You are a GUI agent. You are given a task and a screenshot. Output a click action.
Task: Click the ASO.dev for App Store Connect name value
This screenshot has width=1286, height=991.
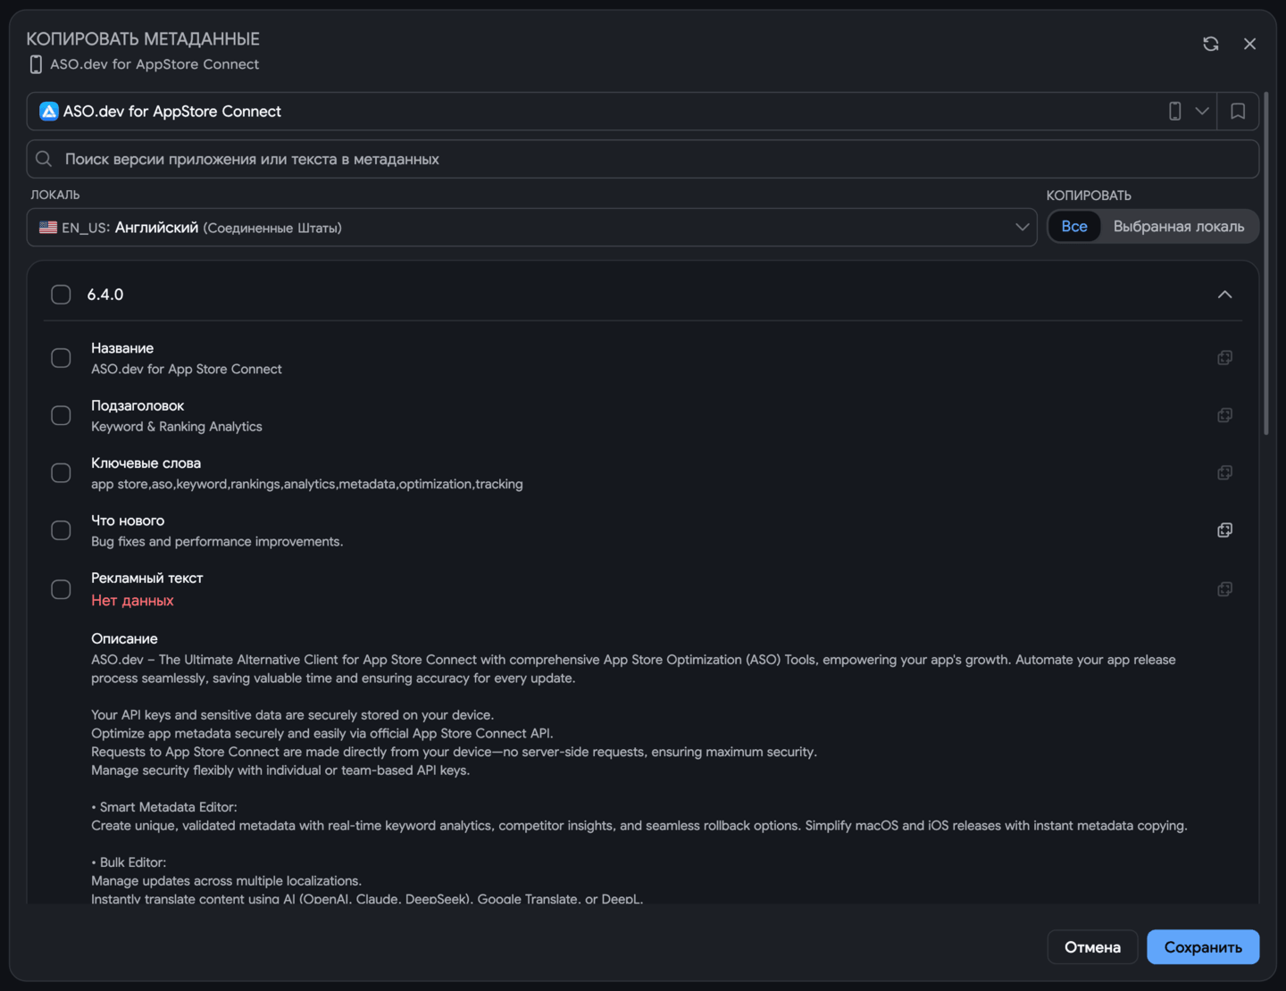187,369
